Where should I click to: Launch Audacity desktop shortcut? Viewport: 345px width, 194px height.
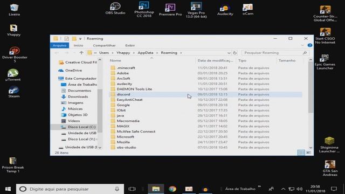pos(225,10)
